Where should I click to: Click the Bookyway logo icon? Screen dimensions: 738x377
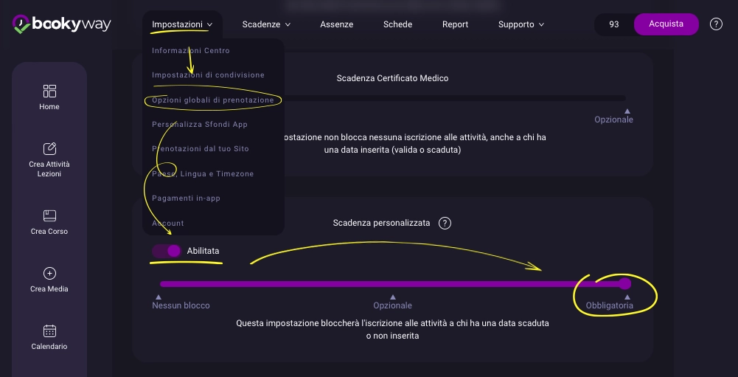coord(21,24)
